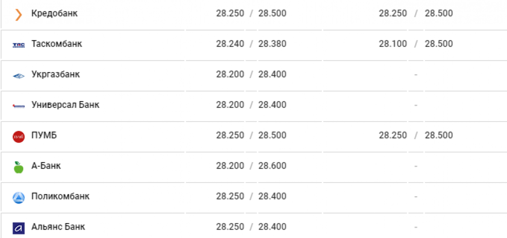Click the Ukrgasbank blue logo icon
Viewport: 507px width, 238px height.
[19, 76]
